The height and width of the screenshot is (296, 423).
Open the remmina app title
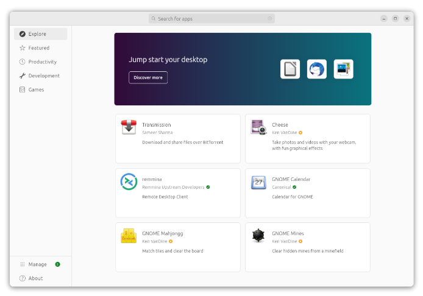point(152,179)
